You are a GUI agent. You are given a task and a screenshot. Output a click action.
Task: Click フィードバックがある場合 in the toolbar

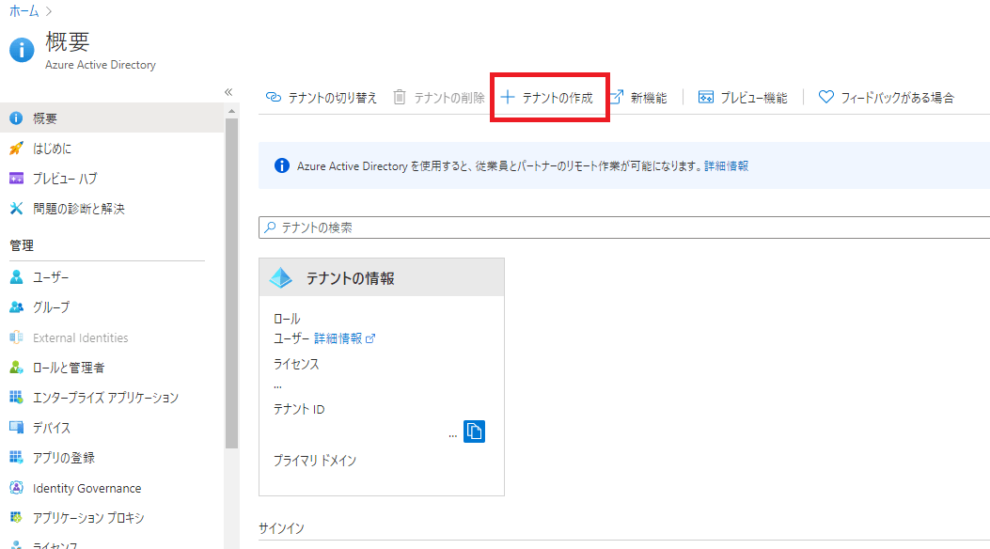pos(886,97)
